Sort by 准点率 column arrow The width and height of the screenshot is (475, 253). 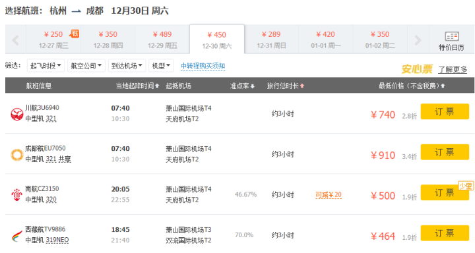tap(252, 86)
